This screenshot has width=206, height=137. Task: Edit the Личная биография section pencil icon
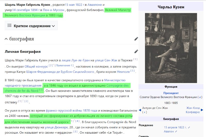pyautogui.click(x=136, y=51)
